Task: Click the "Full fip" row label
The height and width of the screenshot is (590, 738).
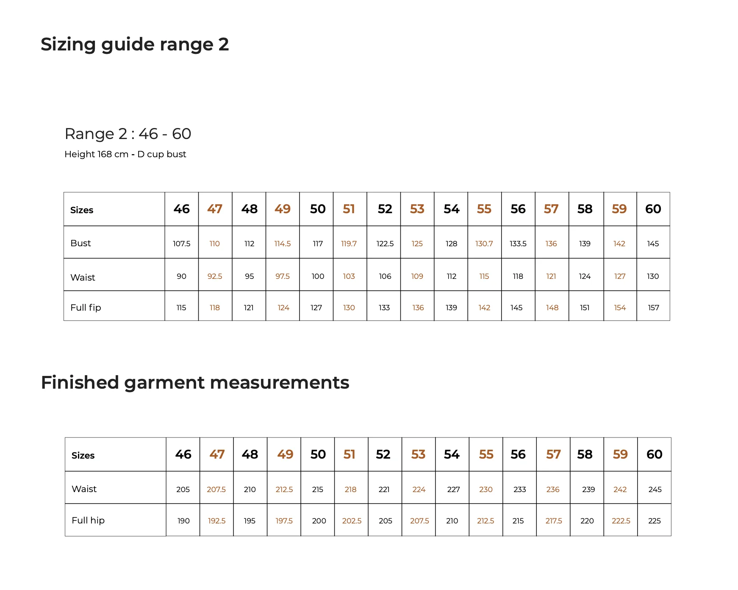Action: tap(86, 308)
